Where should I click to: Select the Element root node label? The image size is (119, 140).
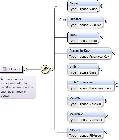pos(15,69)
